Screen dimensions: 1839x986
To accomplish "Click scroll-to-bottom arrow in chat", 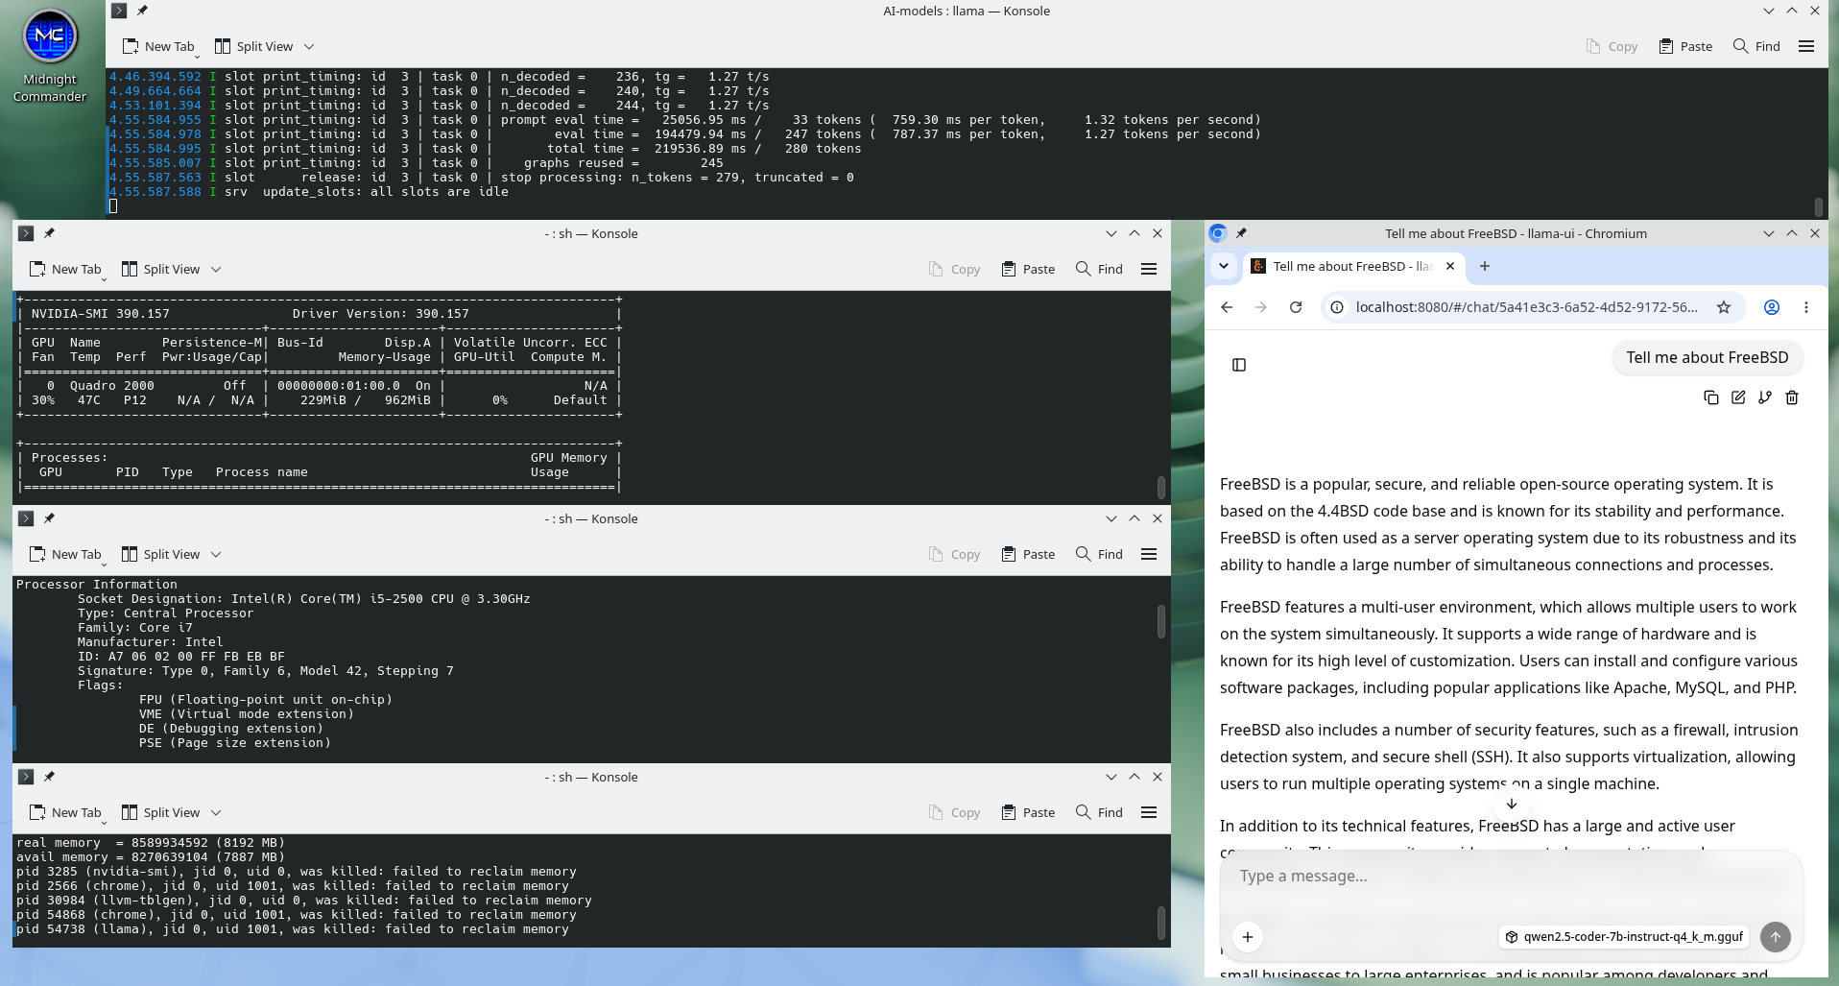I will click(1512, 804).
